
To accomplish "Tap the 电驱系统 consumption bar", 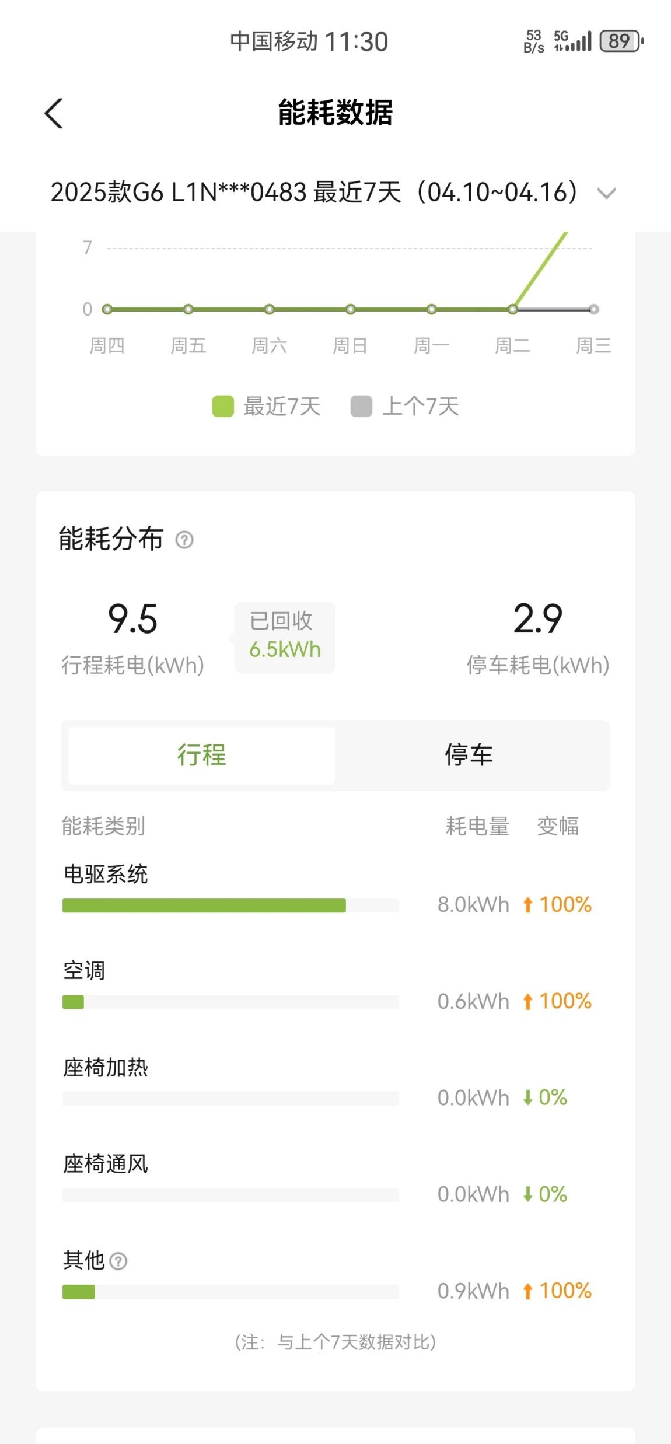I will (x=204, y=905).
